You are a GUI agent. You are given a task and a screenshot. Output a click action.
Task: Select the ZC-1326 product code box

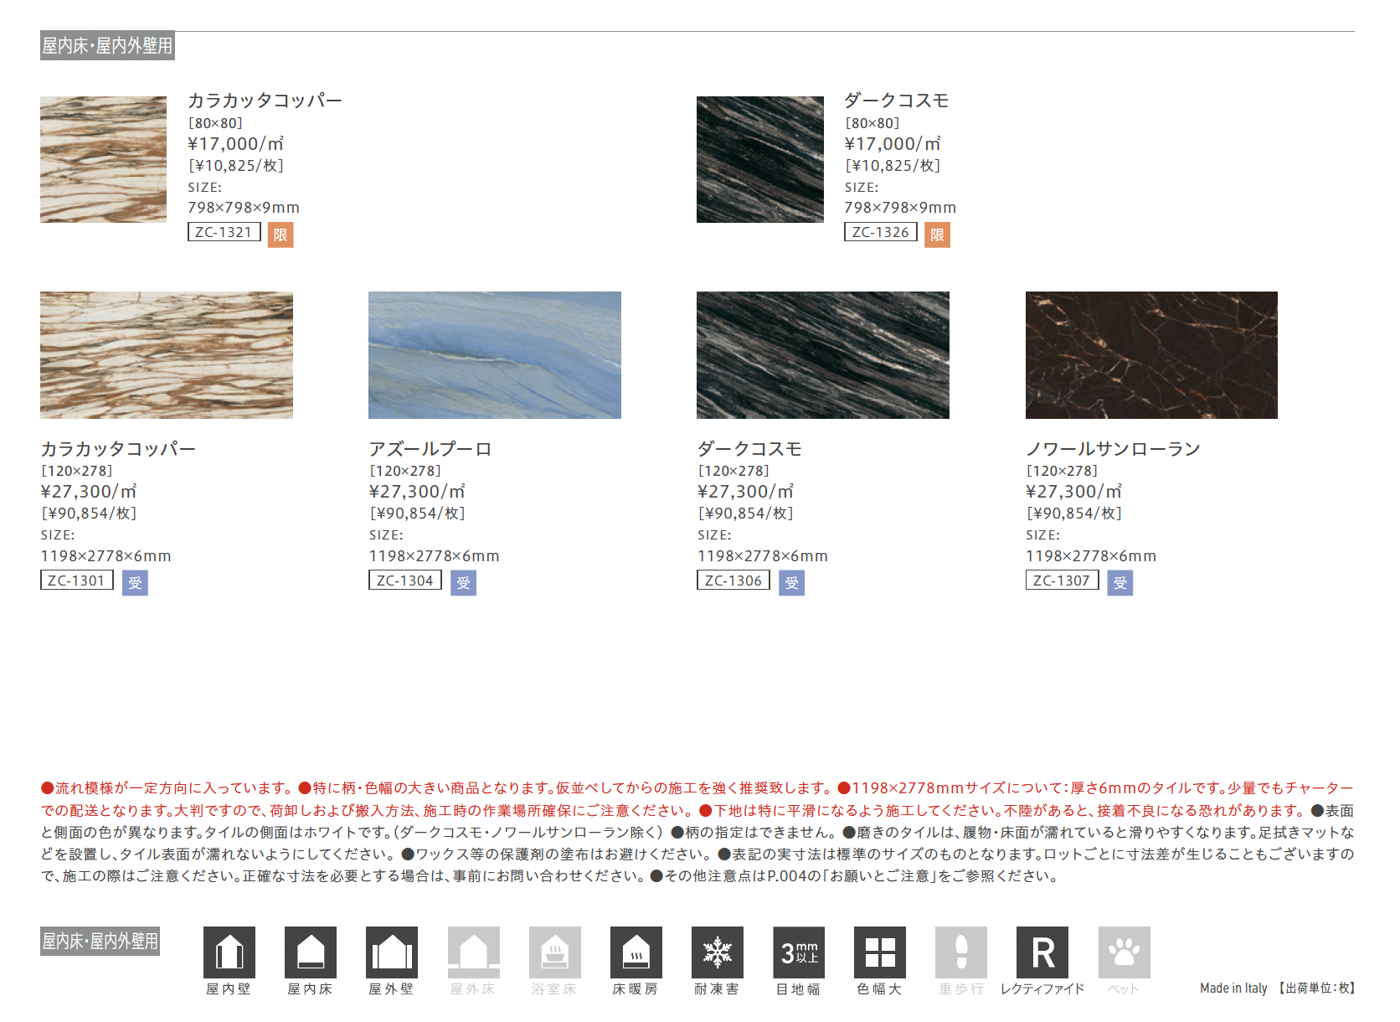(880, 232)
